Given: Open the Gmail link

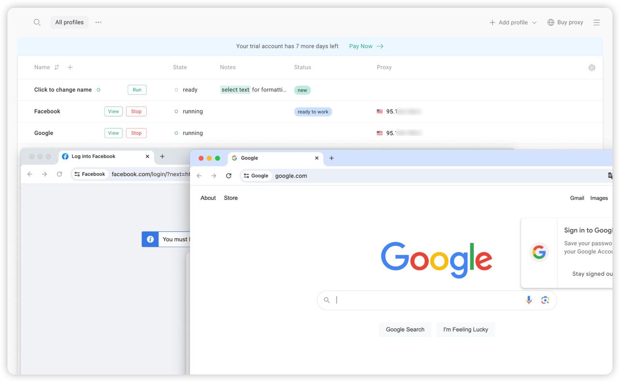Looking at the screenshot, I should pyautogui.click(x=577, y=198).
